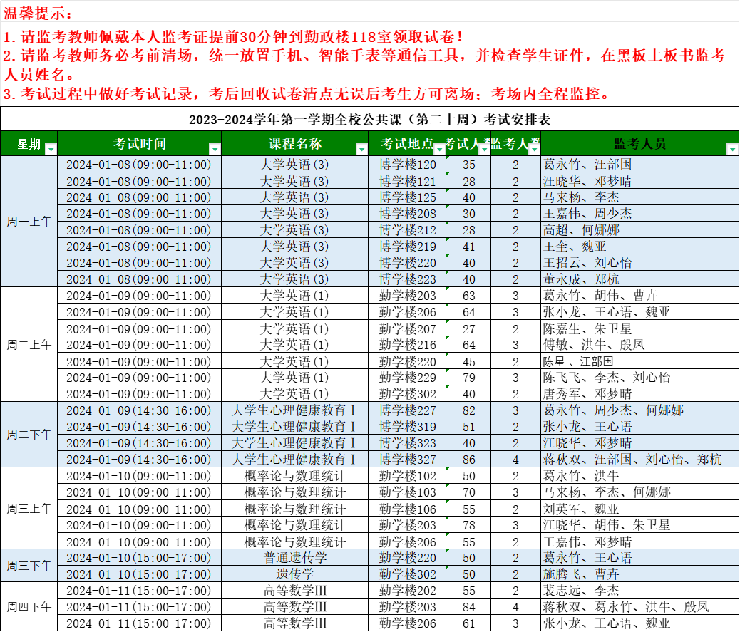Open the 考试地点 filter dropdown
This screenshot has height=632, width=740.
[439, 149]
